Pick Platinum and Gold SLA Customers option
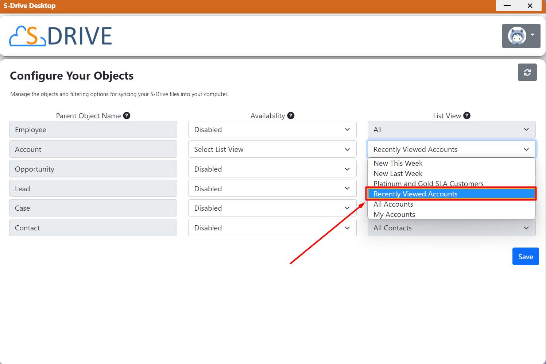 pyautogui.click(x=428, y=183)
